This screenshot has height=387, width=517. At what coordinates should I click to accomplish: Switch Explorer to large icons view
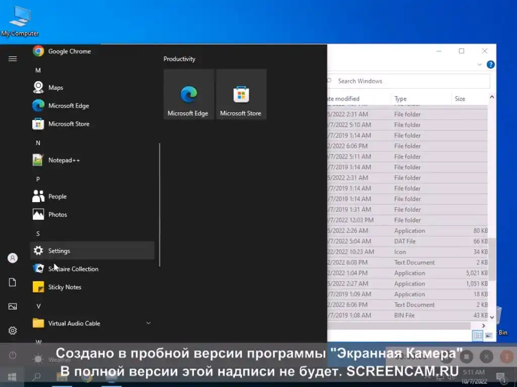coord(489,335)
